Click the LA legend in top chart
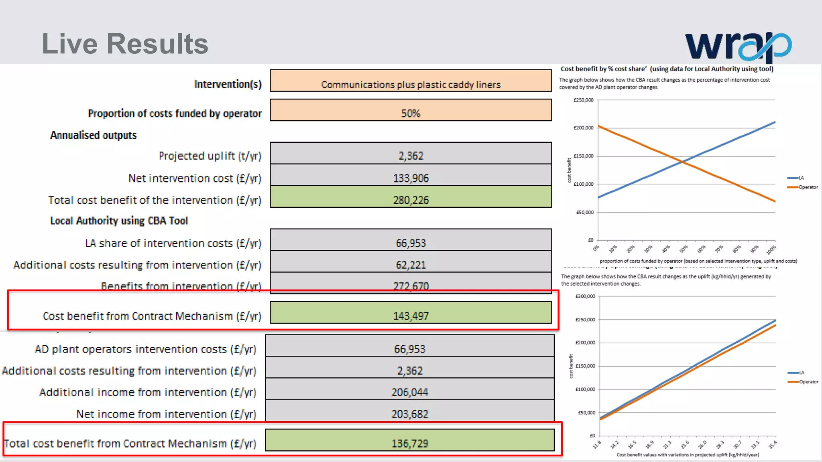The width and height of the screenshot is (822, 462). pos(796,178)
